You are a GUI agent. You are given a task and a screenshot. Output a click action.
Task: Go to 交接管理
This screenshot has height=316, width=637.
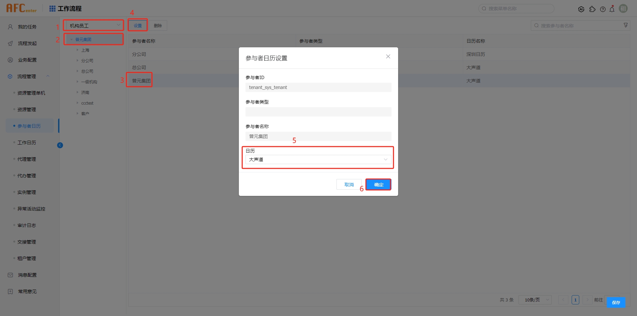click(x=27, y=242)
